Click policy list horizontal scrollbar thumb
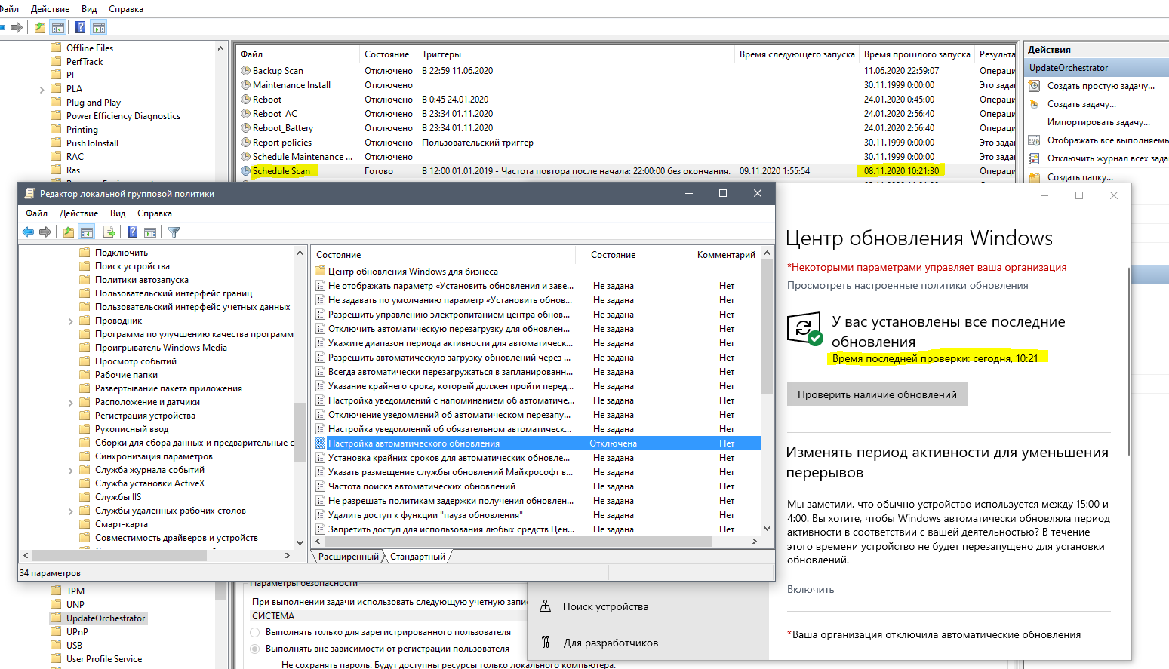The image size is (1169, 669). (518, 541)
